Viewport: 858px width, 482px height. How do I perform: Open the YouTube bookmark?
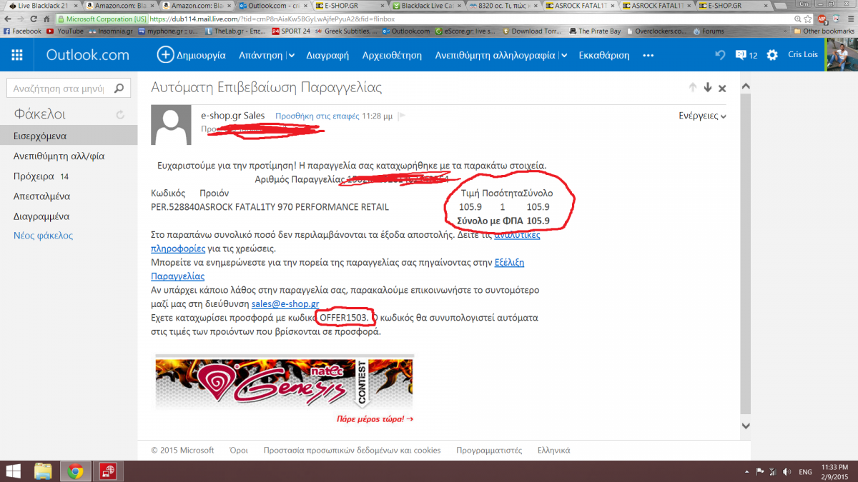click(x=65, y=31)
